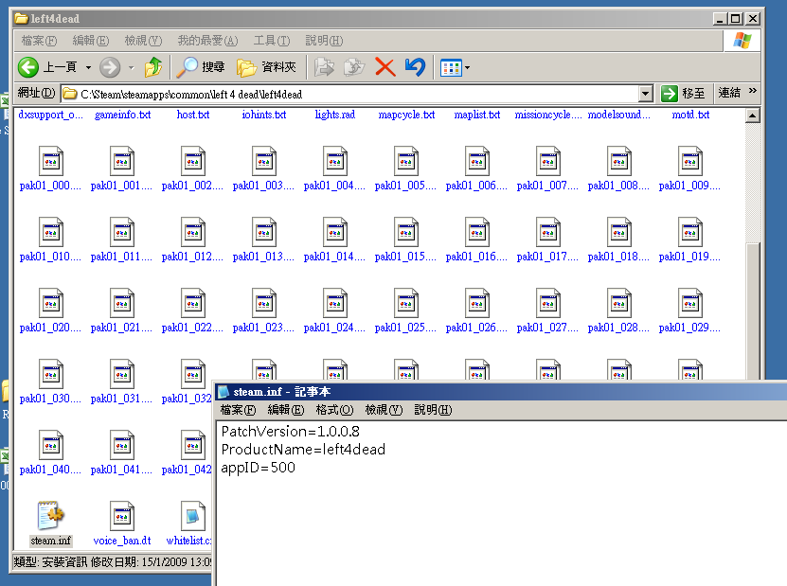Click the Undo toolbar icon
This screenshot has width=787, height=586.
click(x=414, y=67)
